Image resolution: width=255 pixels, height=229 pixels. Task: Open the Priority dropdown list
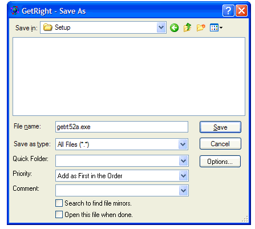pyautogui.click(x=184, y=176)
